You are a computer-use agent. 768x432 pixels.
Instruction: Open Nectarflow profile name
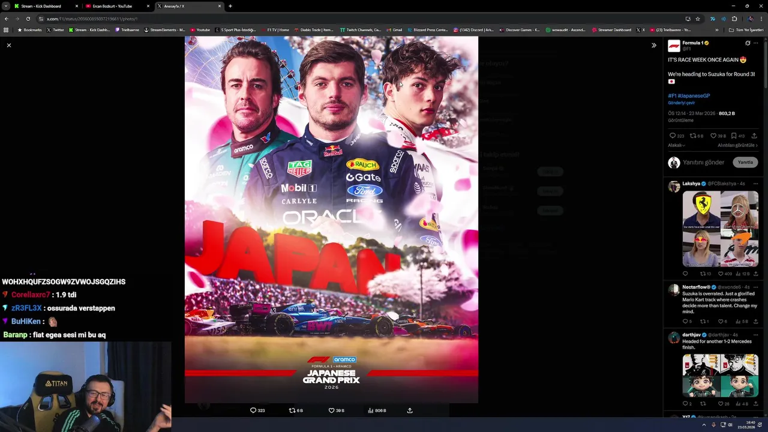pyautogui.click(x=696, y=287)
